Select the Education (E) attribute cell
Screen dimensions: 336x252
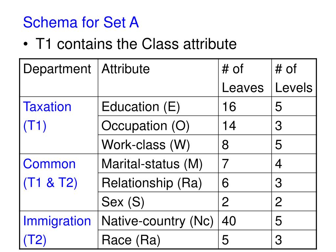click(158, 106)
